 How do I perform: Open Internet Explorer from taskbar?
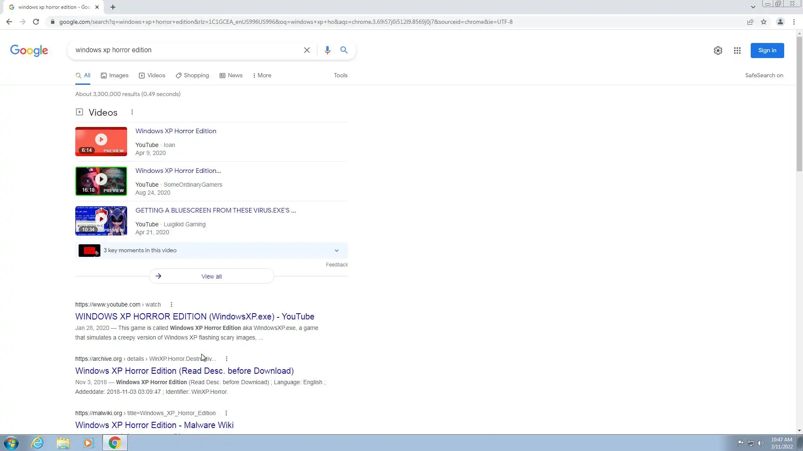[38, 443]
